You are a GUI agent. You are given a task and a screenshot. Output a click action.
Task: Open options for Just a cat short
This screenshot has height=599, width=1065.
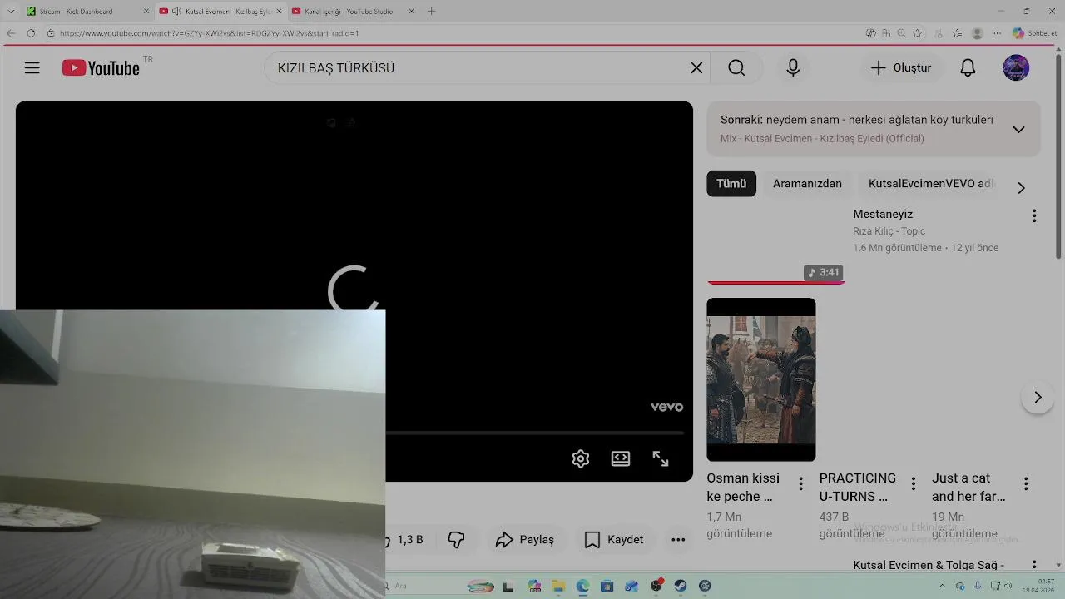coord(1026,483)
